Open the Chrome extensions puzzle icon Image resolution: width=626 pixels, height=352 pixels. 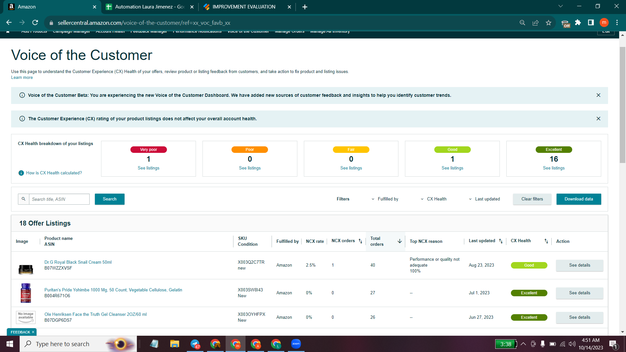click(578, 22)
